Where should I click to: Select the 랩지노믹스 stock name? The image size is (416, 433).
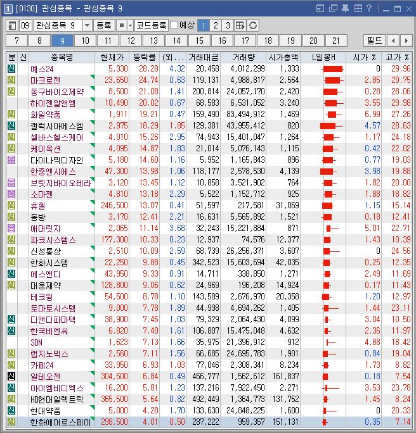coord(49,354)
